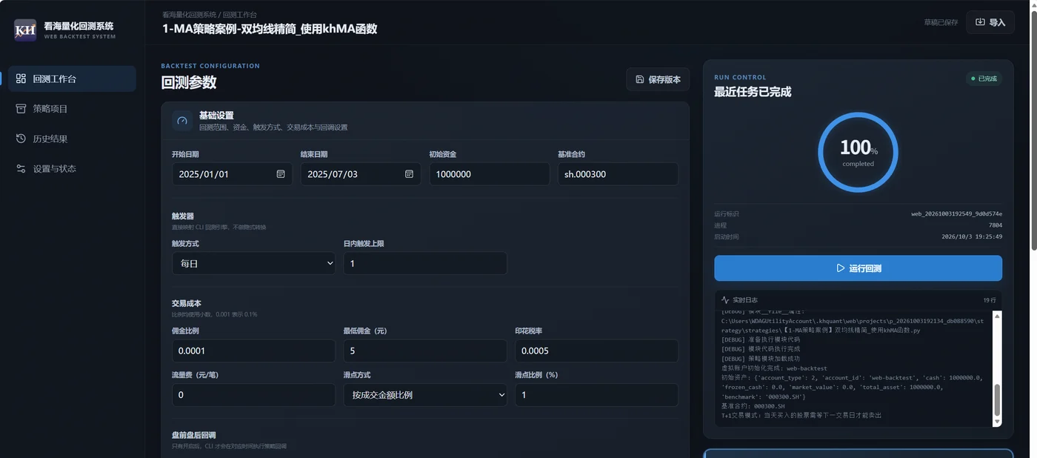Open 回测工作台 in the sidebar
This screenshot has height=458, width=1037.
(72, 79)
